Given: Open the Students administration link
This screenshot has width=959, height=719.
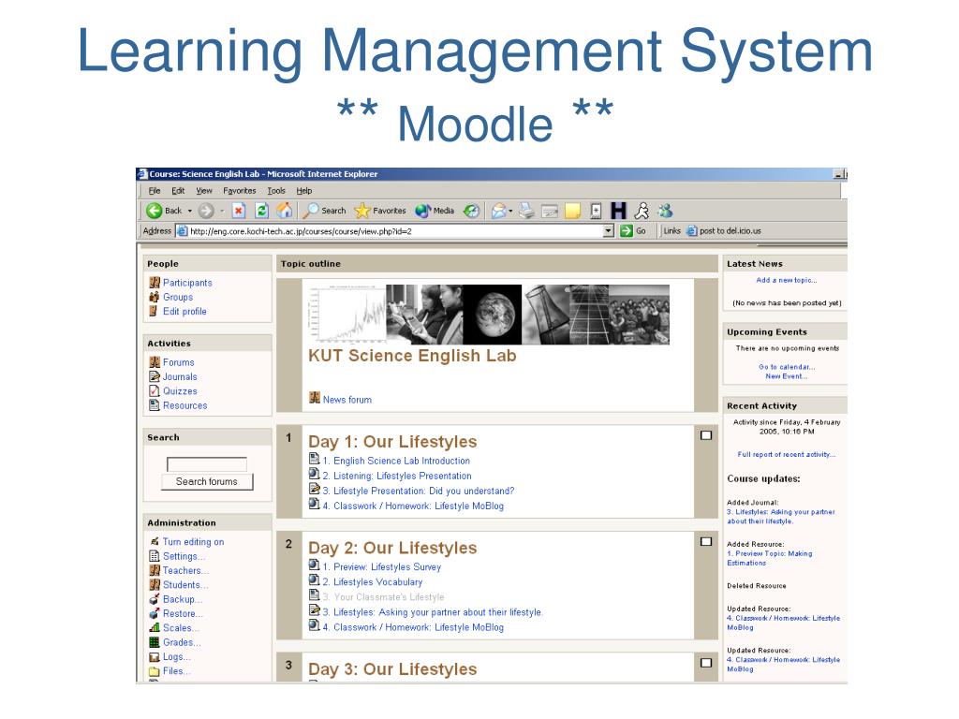Looking at the screenshot, I should tap(185, 585).
